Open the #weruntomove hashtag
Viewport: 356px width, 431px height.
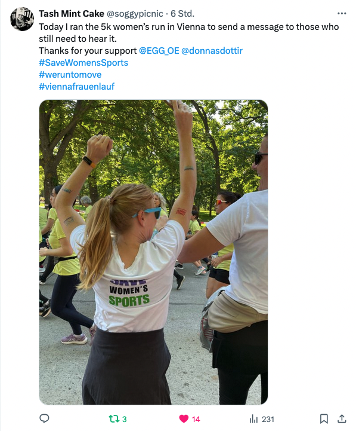coord(70,75)
